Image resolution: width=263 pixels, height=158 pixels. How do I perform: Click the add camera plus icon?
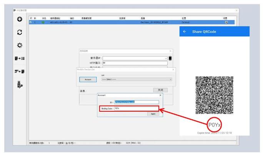[19, 19]
